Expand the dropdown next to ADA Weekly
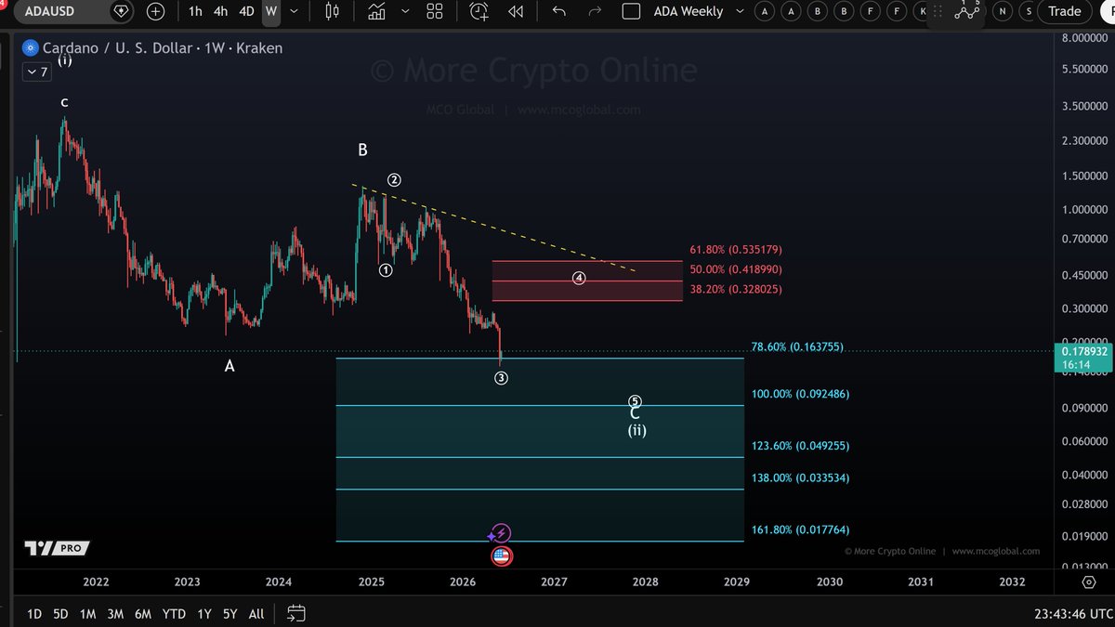The image size is (1115, 627). click(x=740, y=12)
